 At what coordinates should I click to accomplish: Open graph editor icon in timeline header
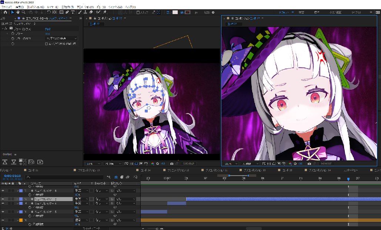[x=136, y=177]
